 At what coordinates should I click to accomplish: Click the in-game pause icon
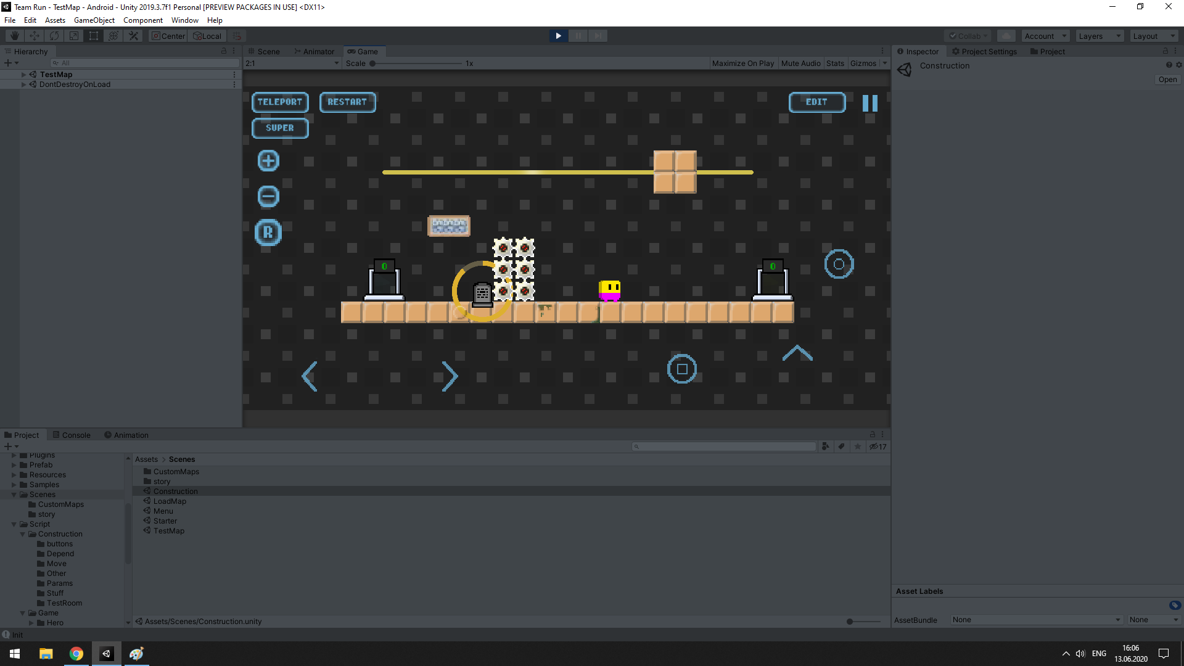tap(869, 103)
